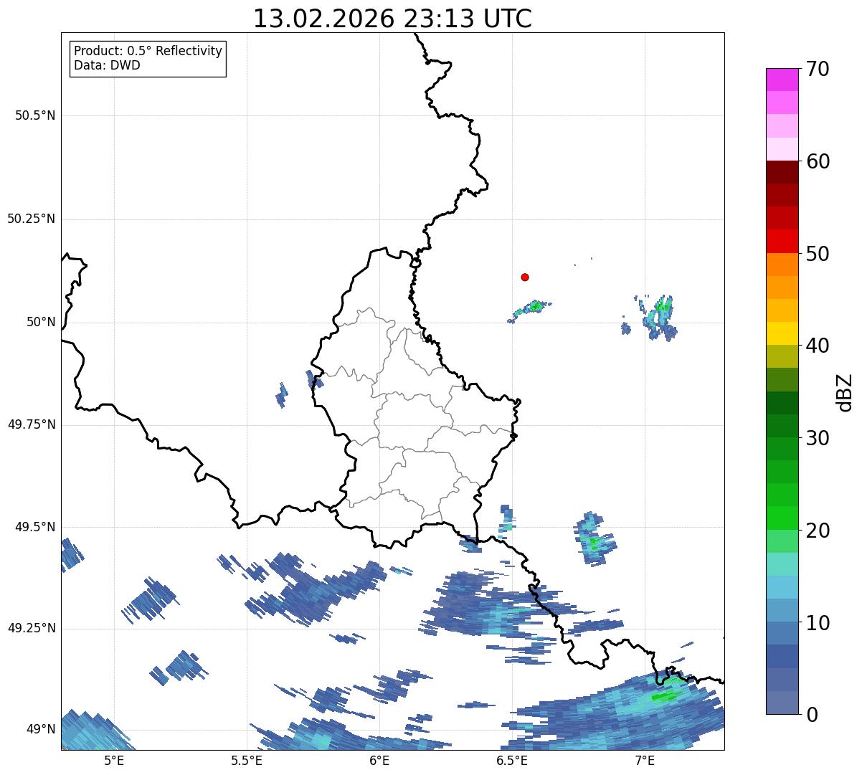Click the yellow band just above 40 dBZ

tap(782, 333)
